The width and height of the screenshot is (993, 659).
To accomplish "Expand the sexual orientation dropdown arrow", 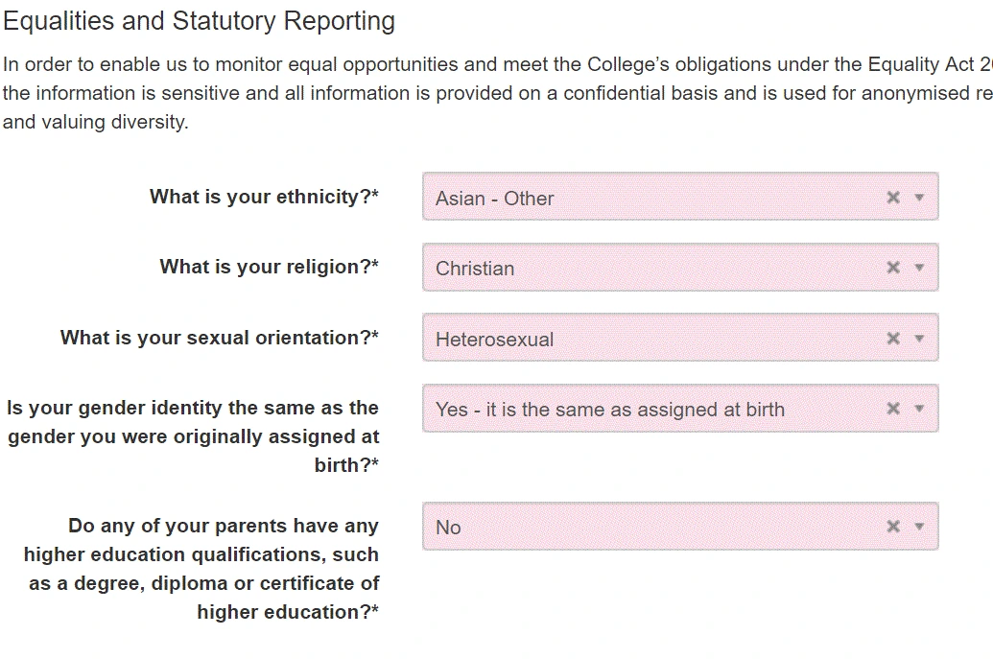I will pos(919,339).
